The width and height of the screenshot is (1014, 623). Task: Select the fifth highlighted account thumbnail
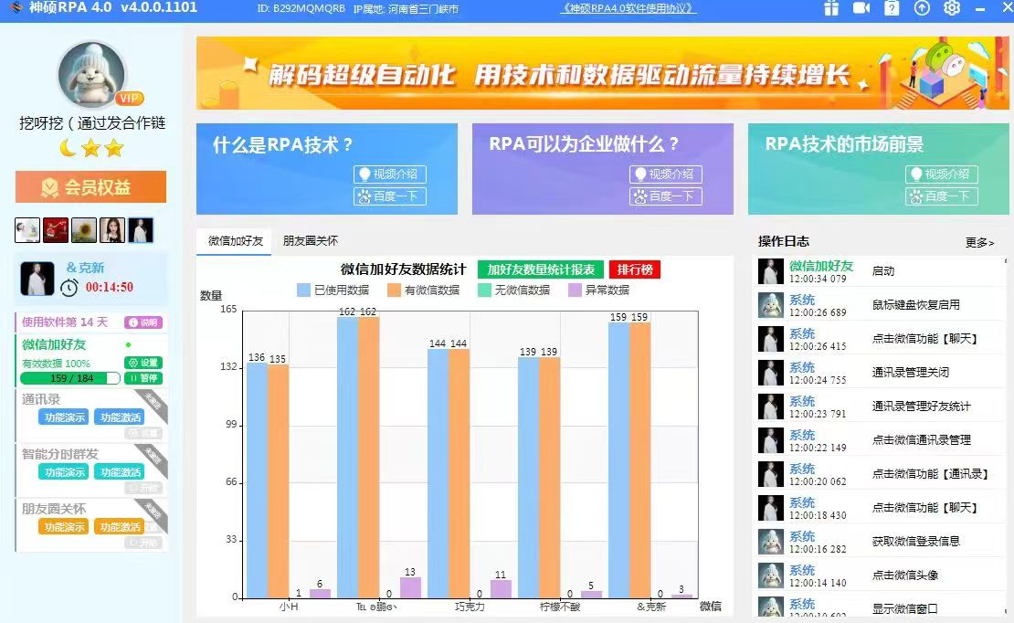(141, 230)
